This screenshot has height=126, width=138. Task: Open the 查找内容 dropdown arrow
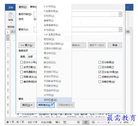coord(121,14)
